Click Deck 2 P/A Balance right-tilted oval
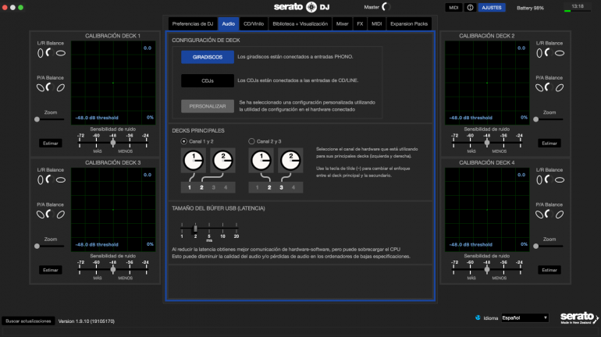The height and width of the screenshot is (337, 601). 560,87
